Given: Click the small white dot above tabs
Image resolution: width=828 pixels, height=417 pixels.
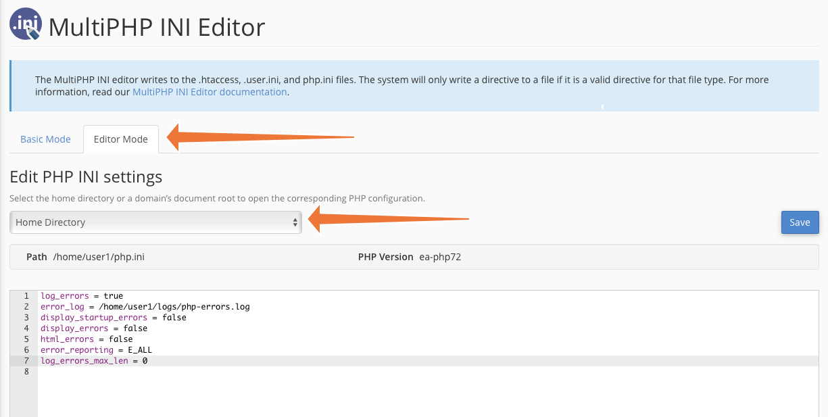Looking at the screenshot, I should pyautogui.click(x=601, y=107).
